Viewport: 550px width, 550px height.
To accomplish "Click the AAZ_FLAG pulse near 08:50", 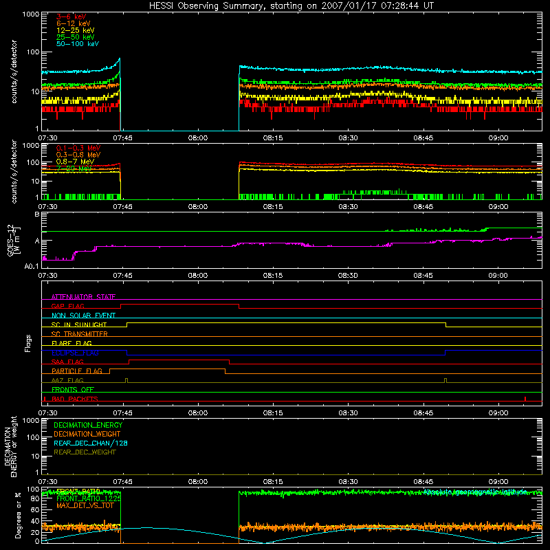I will pos(445,381).
